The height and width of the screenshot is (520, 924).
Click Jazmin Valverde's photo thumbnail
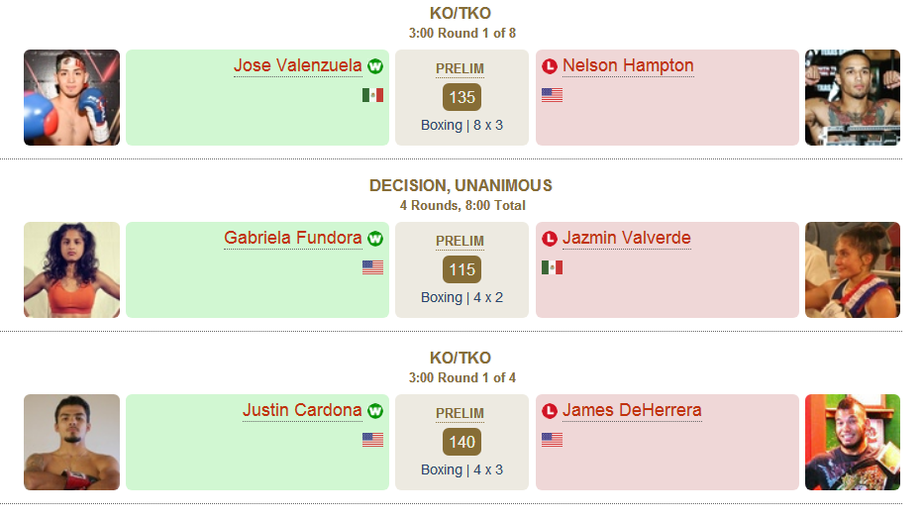click(x=853, y=270)
